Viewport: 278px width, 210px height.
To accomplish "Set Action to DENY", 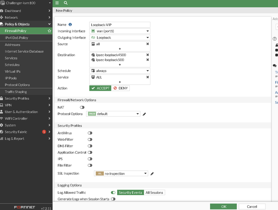I will (121, 88).
